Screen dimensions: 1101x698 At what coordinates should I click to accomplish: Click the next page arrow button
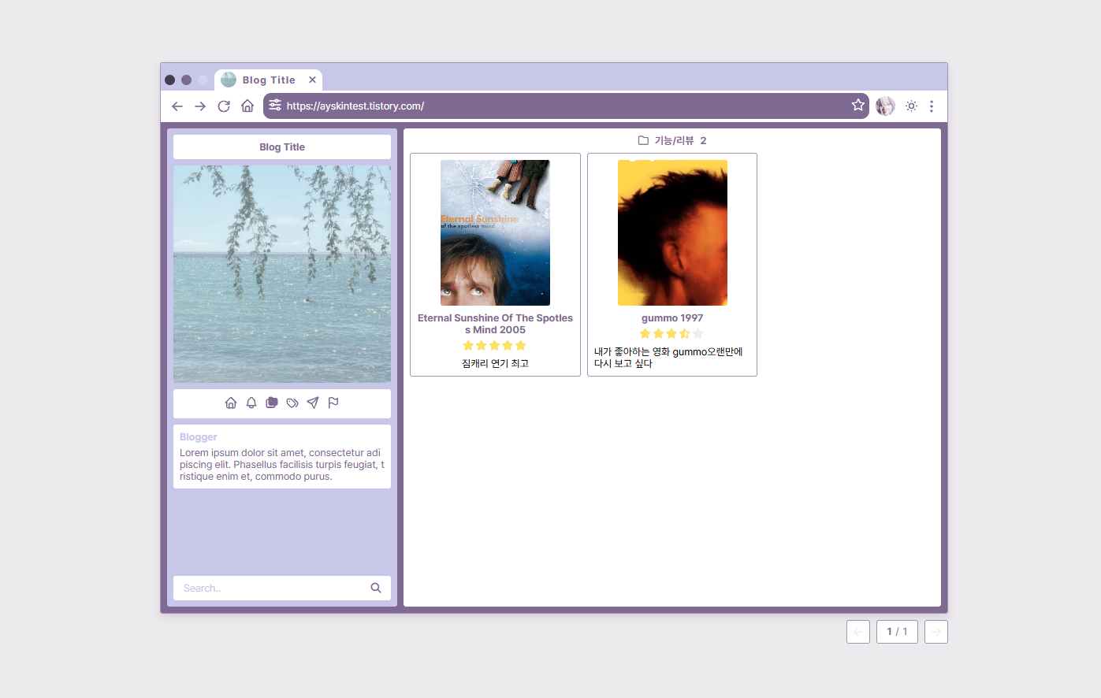[936, 632]
